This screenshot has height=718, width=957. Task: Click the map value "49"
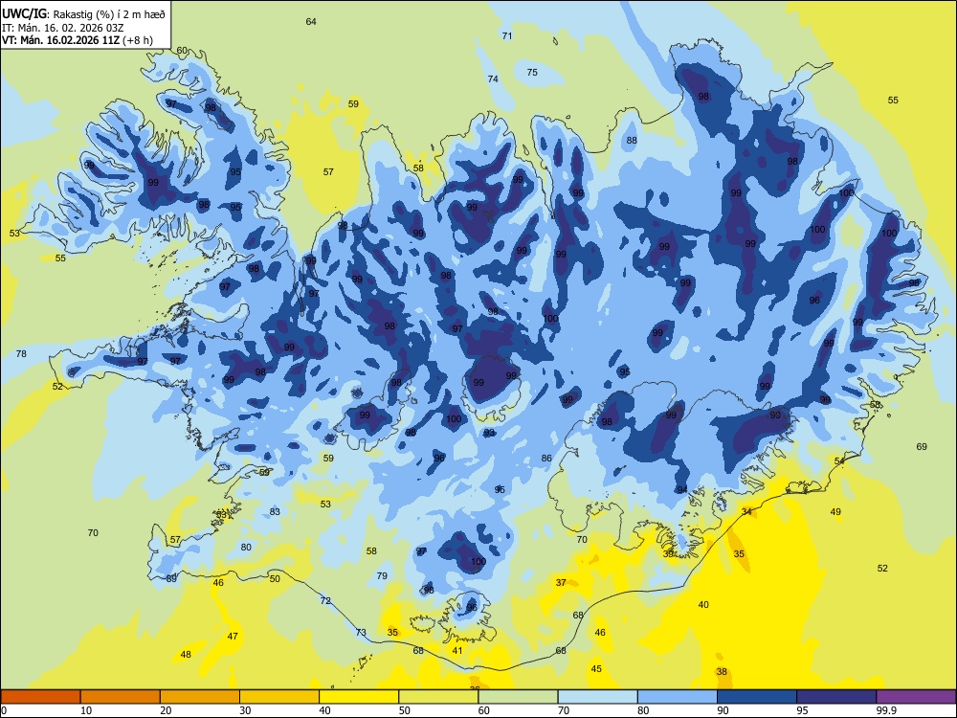835,512
